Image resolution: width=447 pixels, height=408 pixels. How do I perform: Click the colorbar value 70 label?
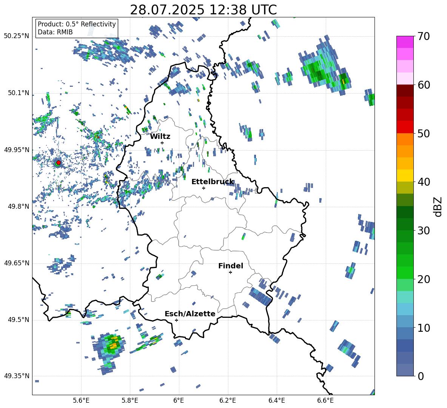[x=424, y=36]
